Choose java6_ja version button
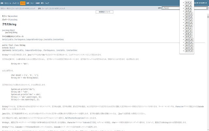Viewport: 209px width, 131px height. click(188, 3)
